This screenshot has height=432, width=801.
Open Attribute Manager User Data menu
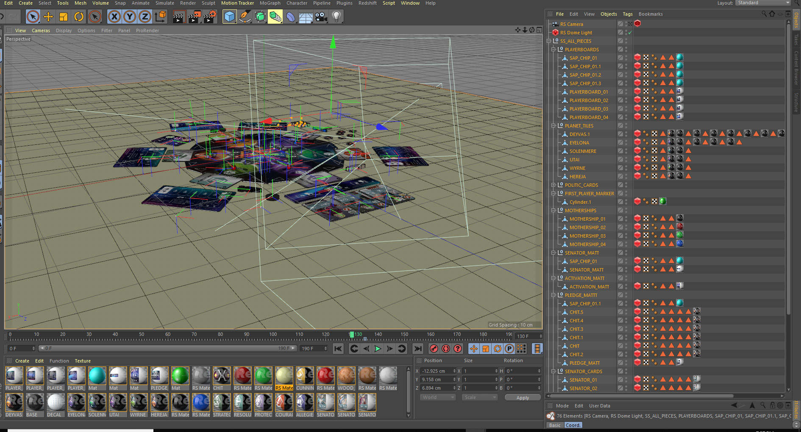[599, 406]
